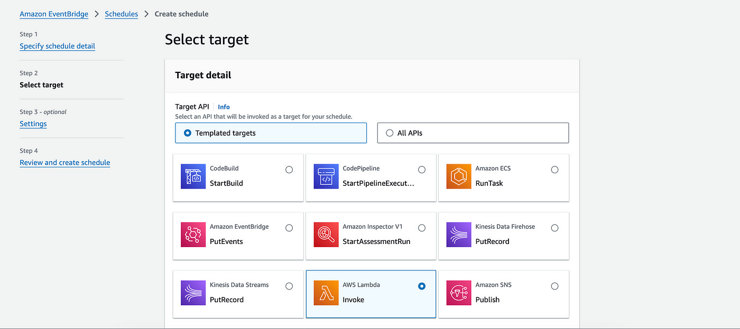Click the StartBuild label text
This screenshot has height=329, width=740.
(x=226, y=183)
